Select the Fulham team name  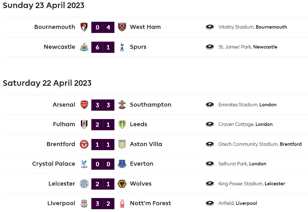click(64, 124)
